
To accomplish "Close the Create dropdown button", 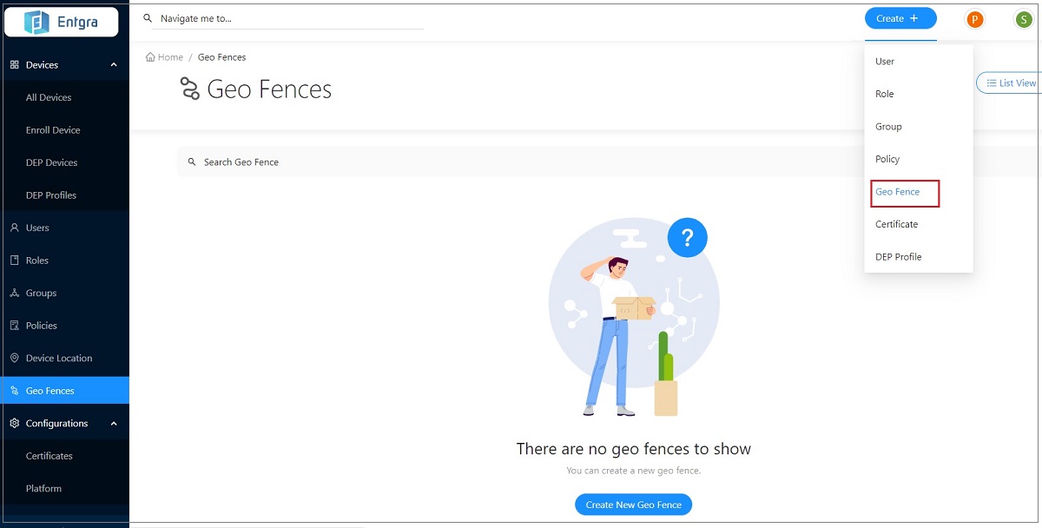I will 900,18.
